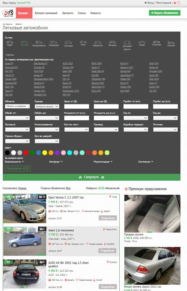Screen dimensions: 187x291
Task: Toggle the Opel (314) brand filter
Action: coord(154,79)
